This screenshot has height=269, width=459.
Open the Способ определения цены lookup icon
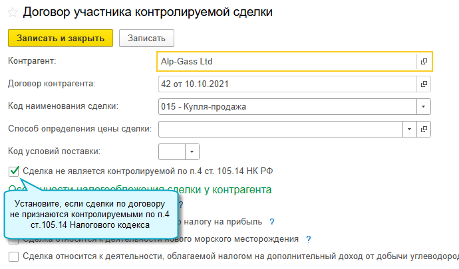pos(423,129)
